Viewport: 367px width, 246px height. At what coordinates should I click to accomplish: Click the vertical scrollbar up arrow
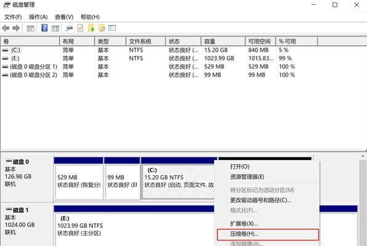coord(363,156)
